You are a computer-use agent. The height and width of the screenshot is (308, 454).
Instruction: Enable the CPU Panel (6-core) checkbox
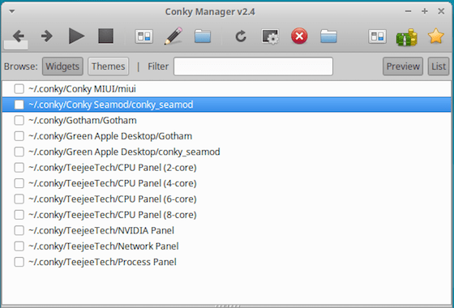19,199
